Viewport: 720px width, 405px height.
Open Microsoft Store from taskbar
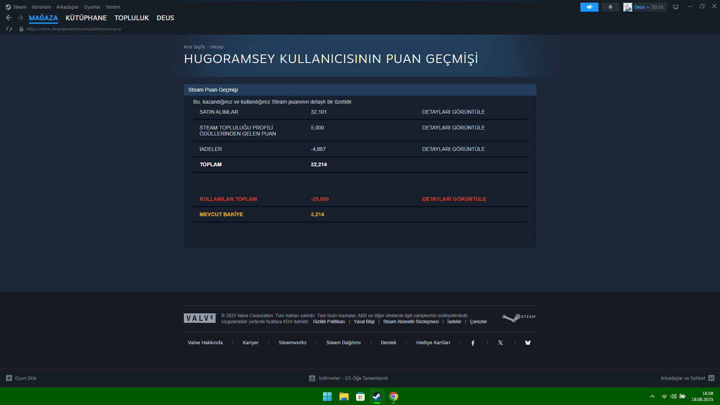360,396
